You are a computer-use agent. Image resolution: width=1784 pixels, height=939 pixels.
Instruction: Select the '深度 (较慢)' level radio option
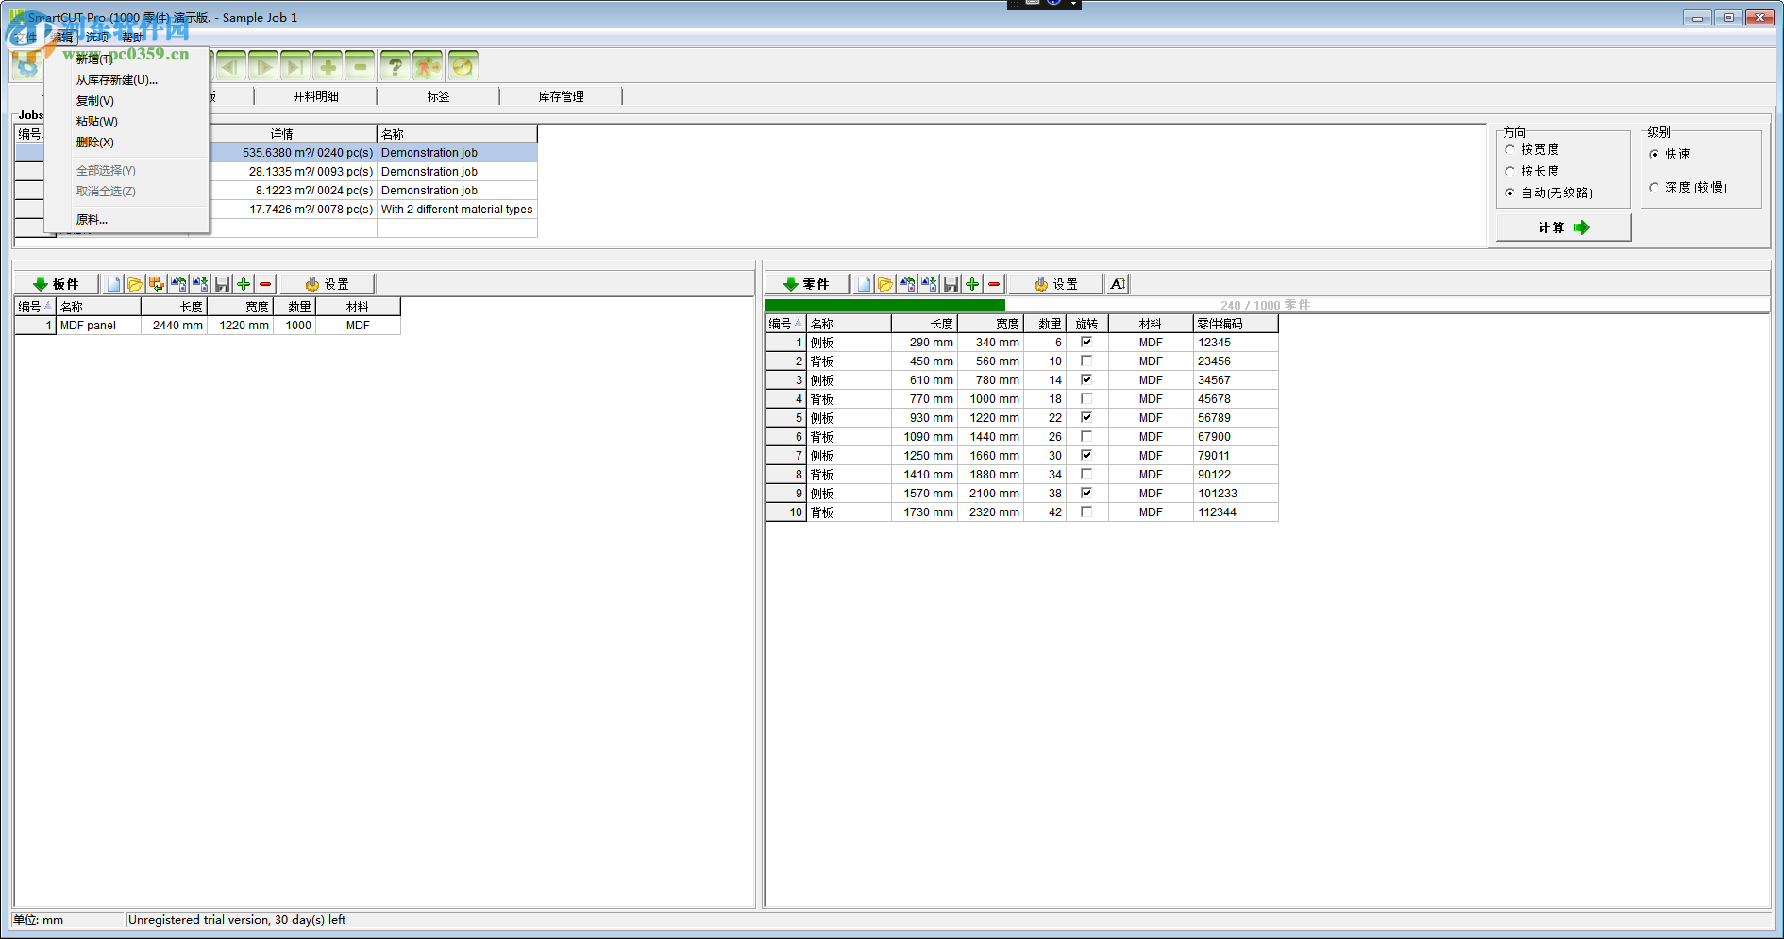coord(1654,188)
